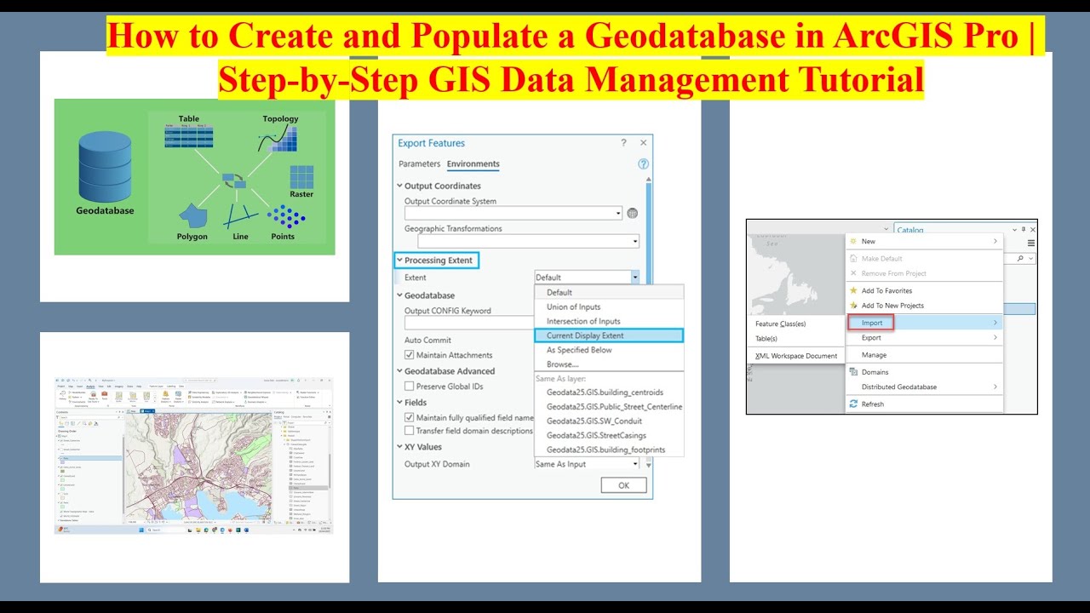Click the X icon beside Remove From Project

coord(853,274)
